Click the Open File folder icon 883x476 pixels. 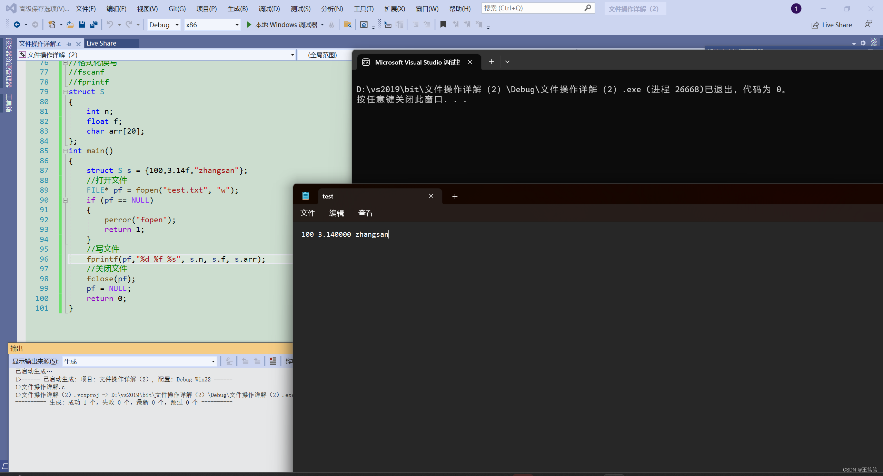(x=70, y=25)
